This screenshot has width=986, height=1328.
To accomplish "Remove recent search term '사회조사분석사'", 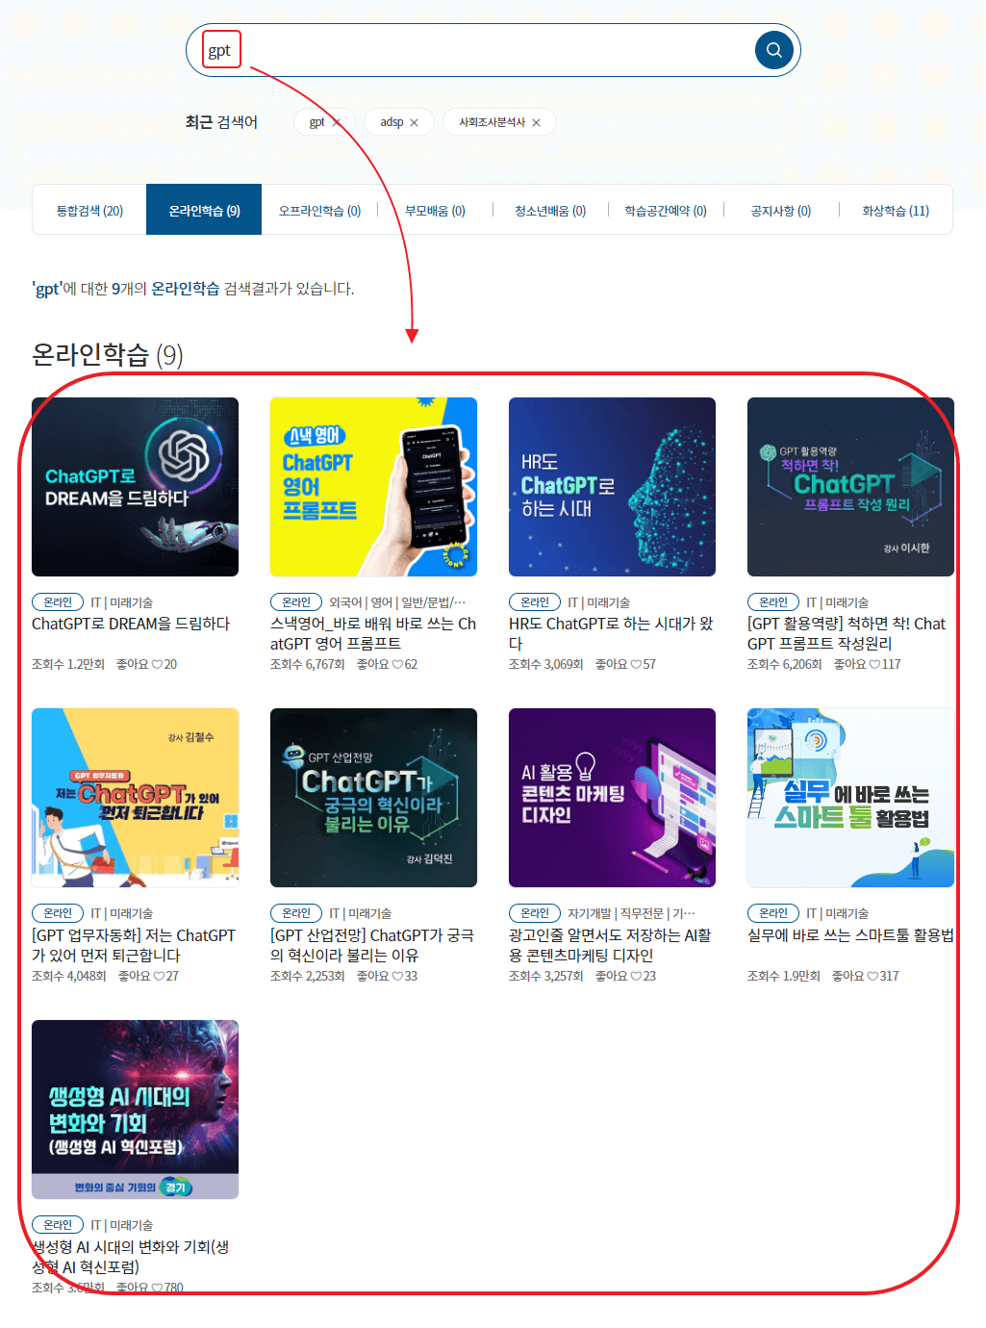I will [x=536, y=123].
